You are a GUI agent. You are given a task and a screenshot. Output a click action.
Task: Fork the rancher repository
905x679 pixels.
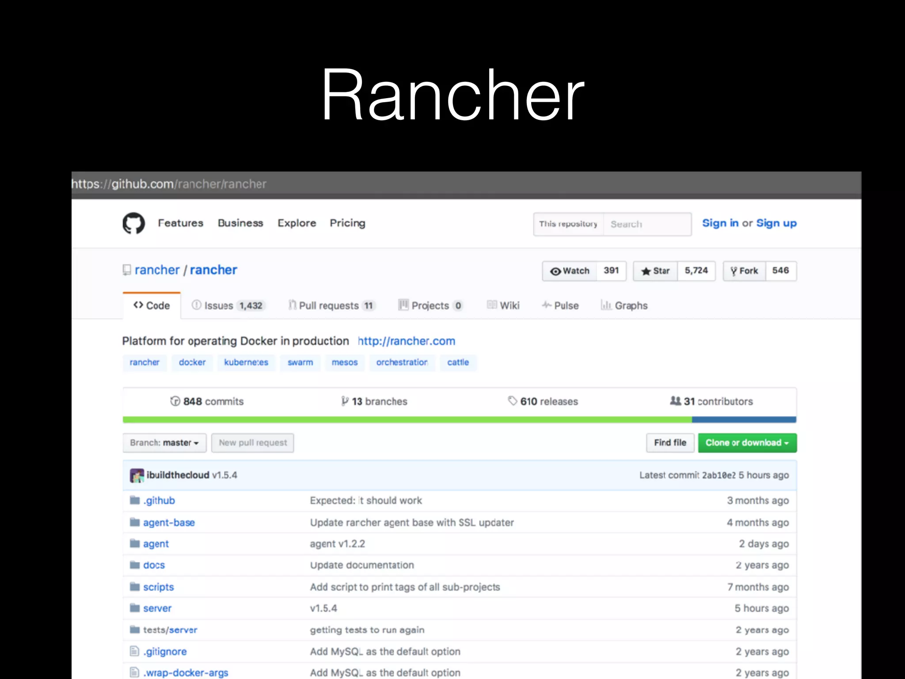[x=744, y=271]
